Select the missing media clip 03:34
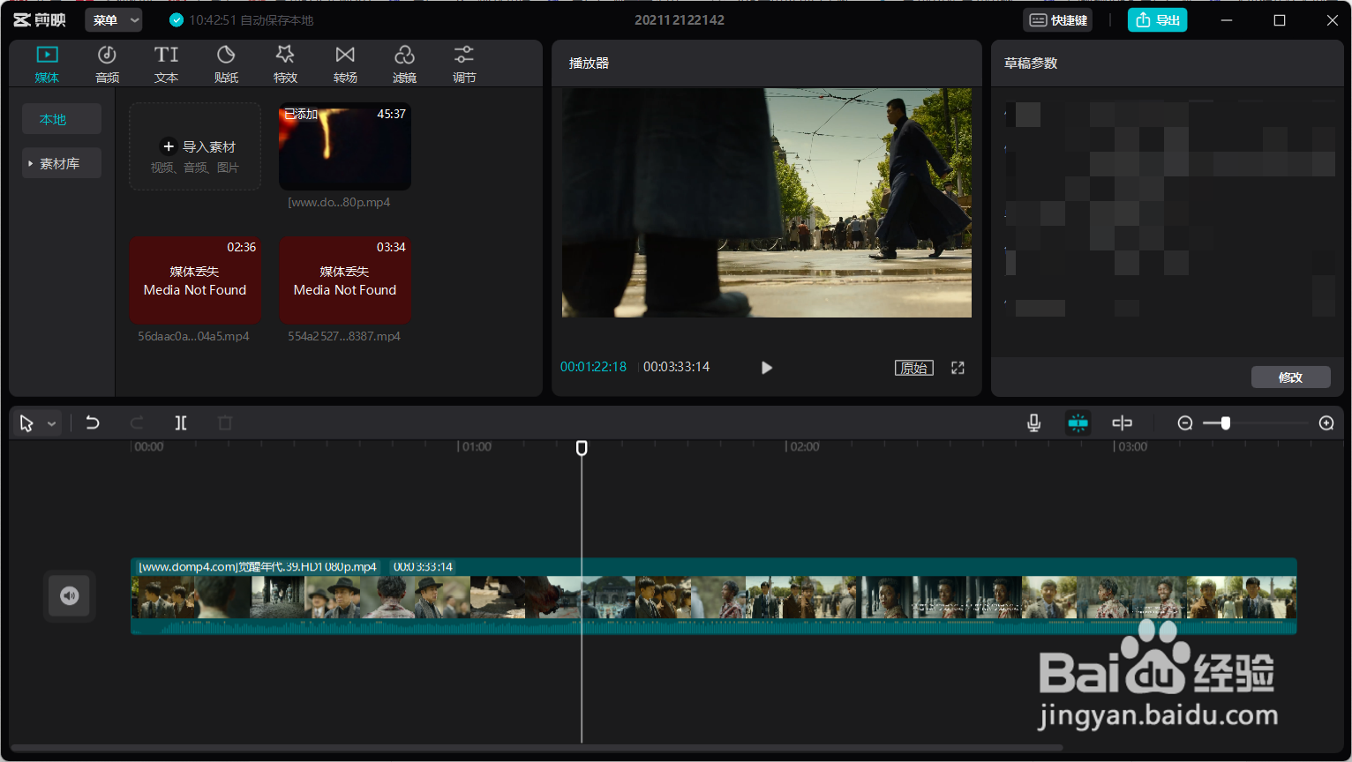1352x762 pixels. (345, 280)
